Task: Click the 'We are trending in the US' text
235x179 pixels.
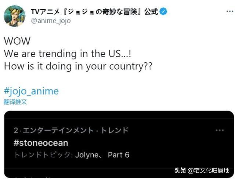Action: point(67,54)
